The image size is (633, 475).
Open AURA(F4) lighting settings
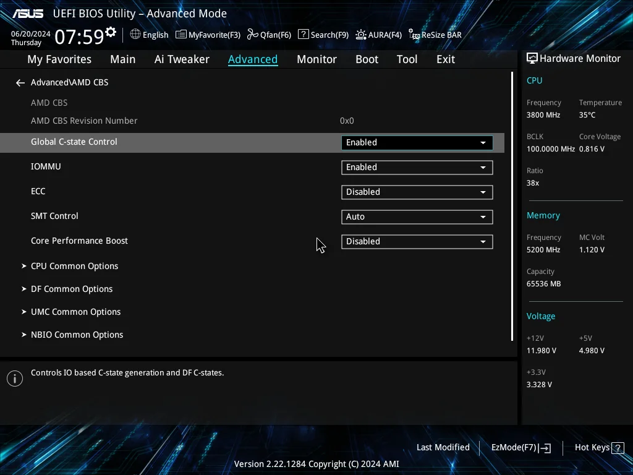point(361,35)
